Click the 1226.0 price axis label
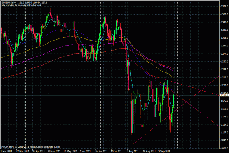Image resolution: width=229 pixels, height=153 pixels. click(x=225, y=77)
